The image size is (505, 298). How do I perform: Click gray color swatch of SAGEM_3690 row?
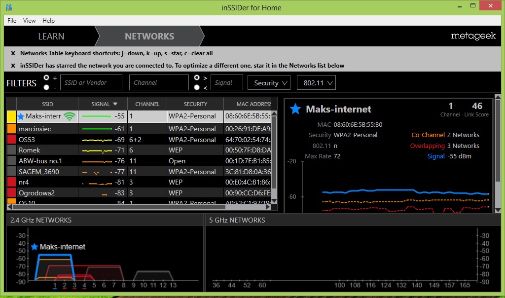point(12,171)
